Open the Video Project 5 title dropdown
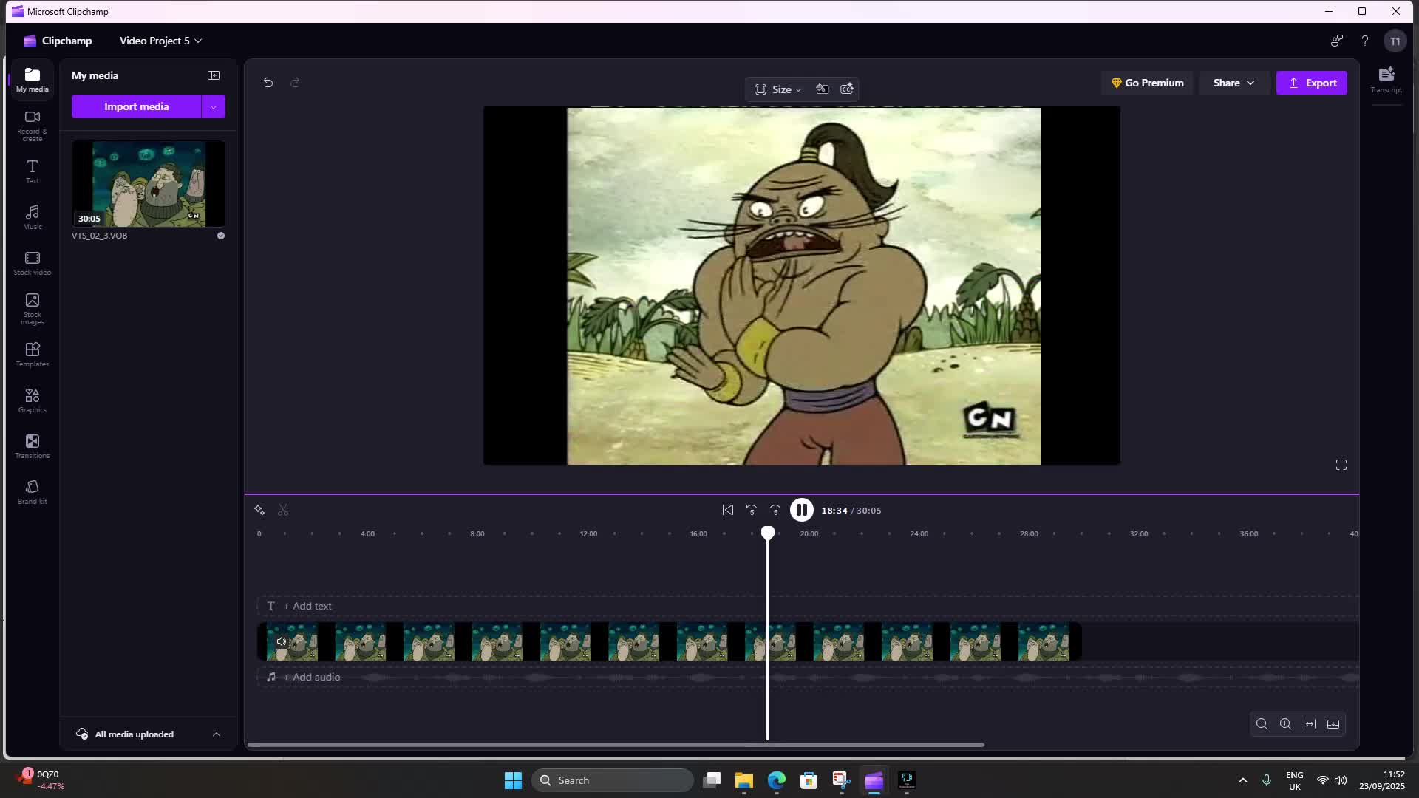Screen dimensions: 1419x798 coord(161,41)
